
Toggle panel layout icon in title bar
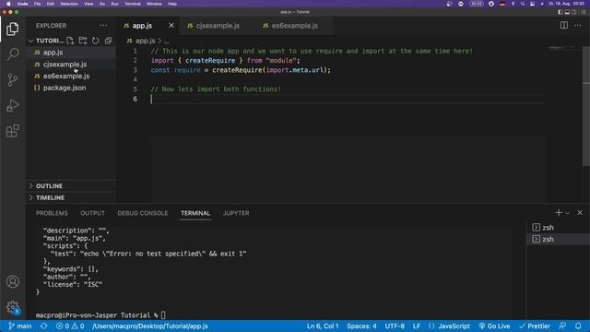(x=567, y=12)
